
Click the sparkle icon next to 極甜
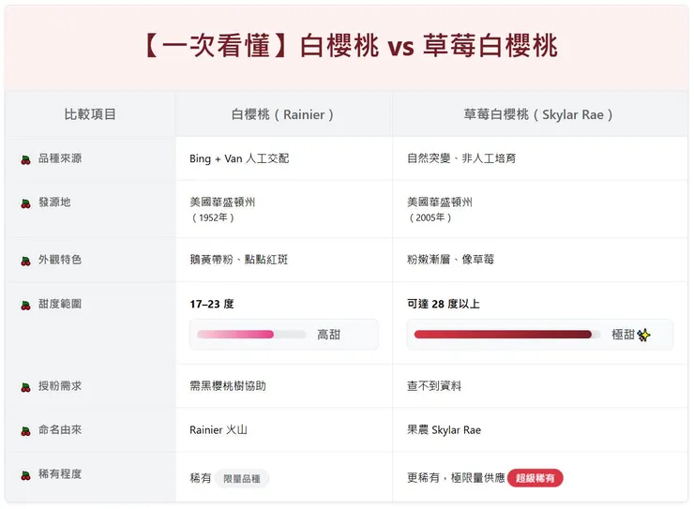[x=643, y=335]
